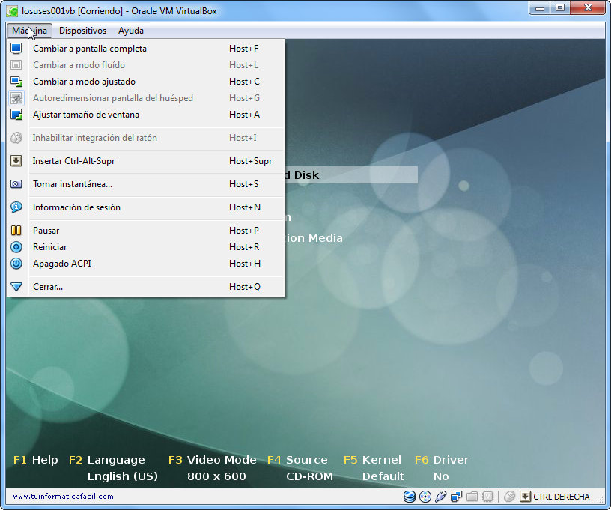The image size is (611, 510).
Task: Click the 800 x 600 video mode value
Action: point(216,476)
